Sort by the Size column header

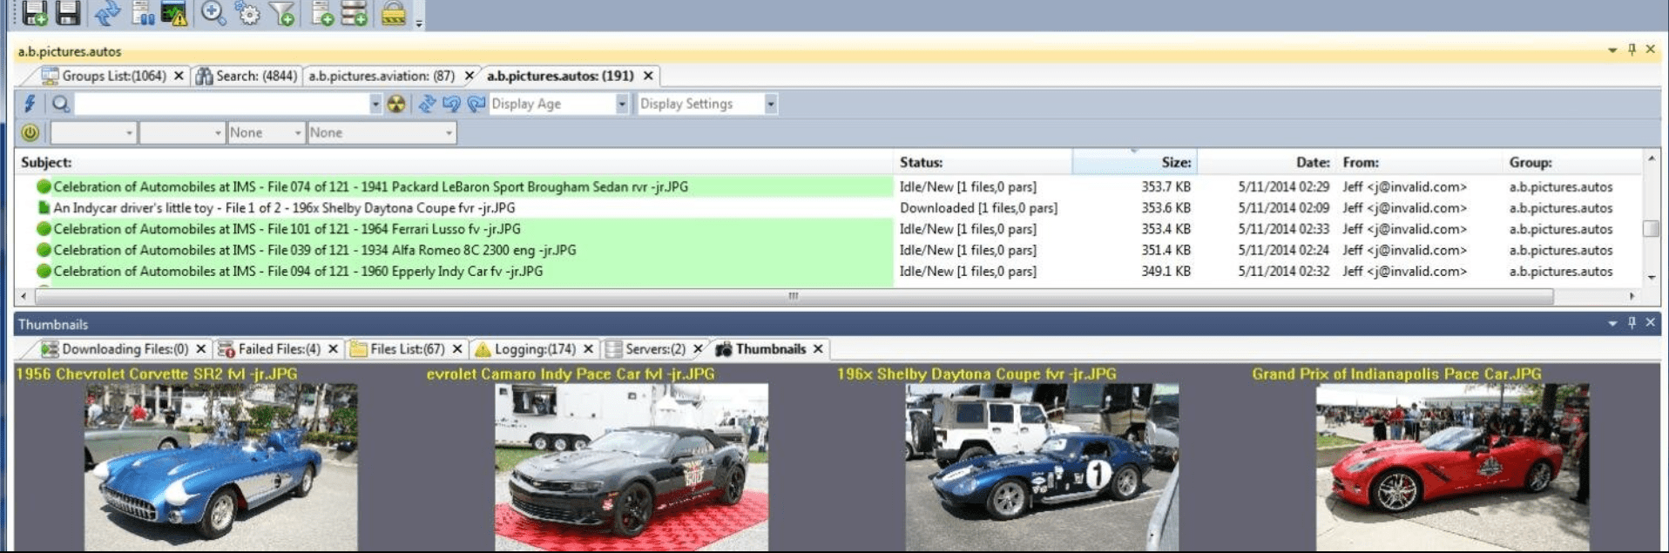(x=1134, y=162)
